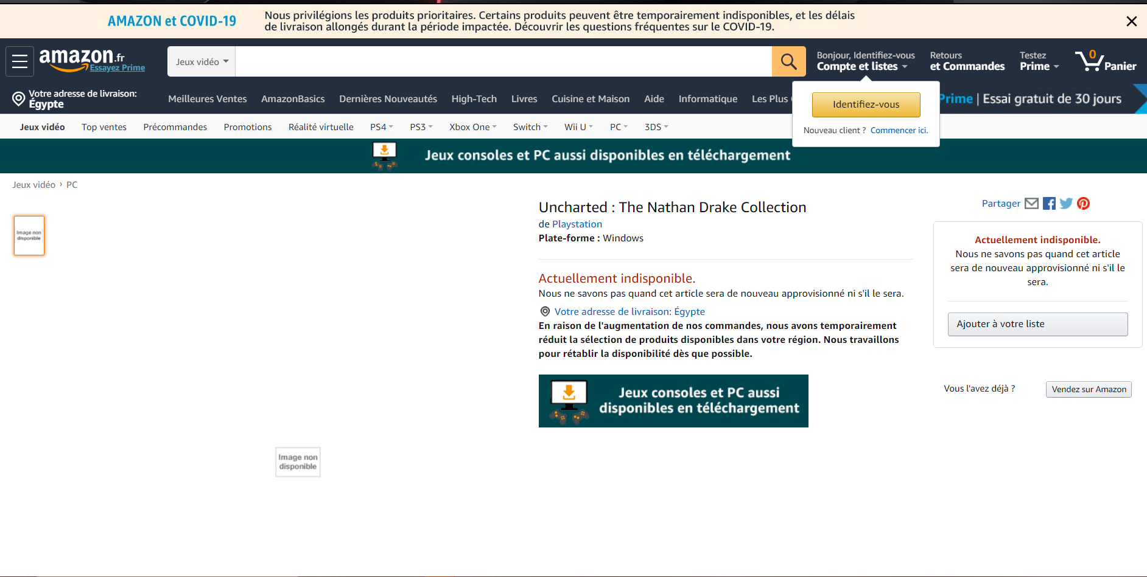This screenshot has width=1147, height=577.
Task: Open Meilleures Ventes in nav bar
Action: (x=208, y=99)
